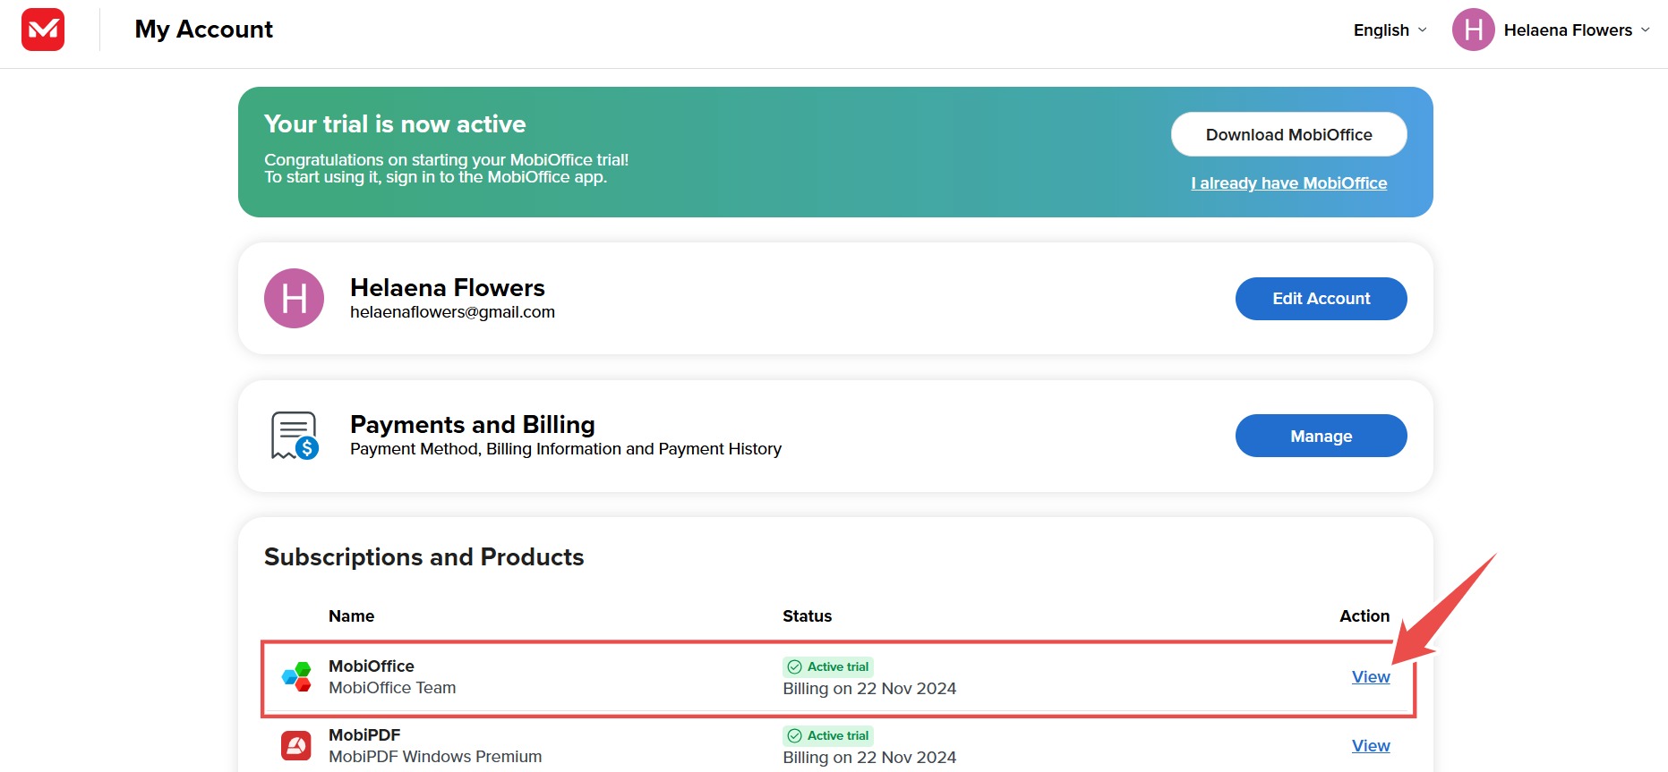
Task: Click Manage for Payments and Billing
Action: (1321, 436)
